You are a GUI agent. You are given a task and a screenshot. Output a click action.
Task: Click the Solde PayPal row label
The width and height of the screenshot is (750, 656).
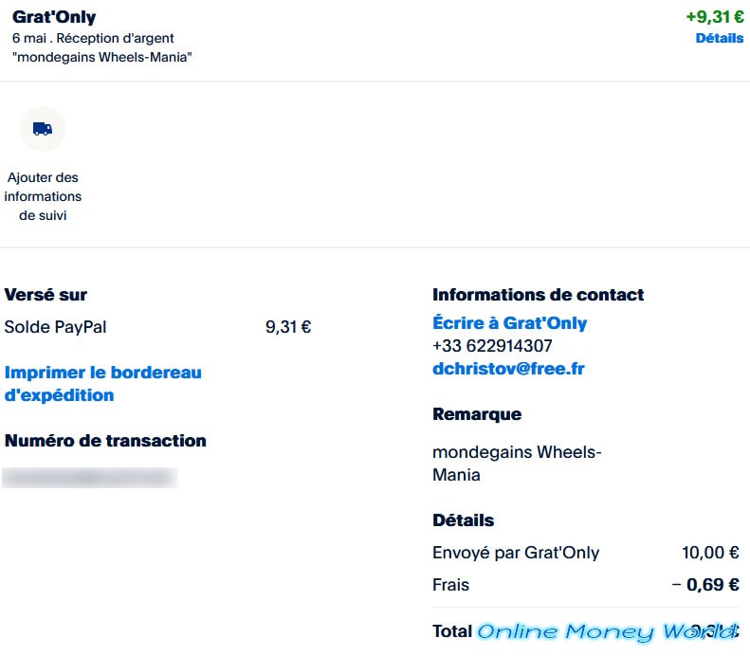(x=55, y=327)
